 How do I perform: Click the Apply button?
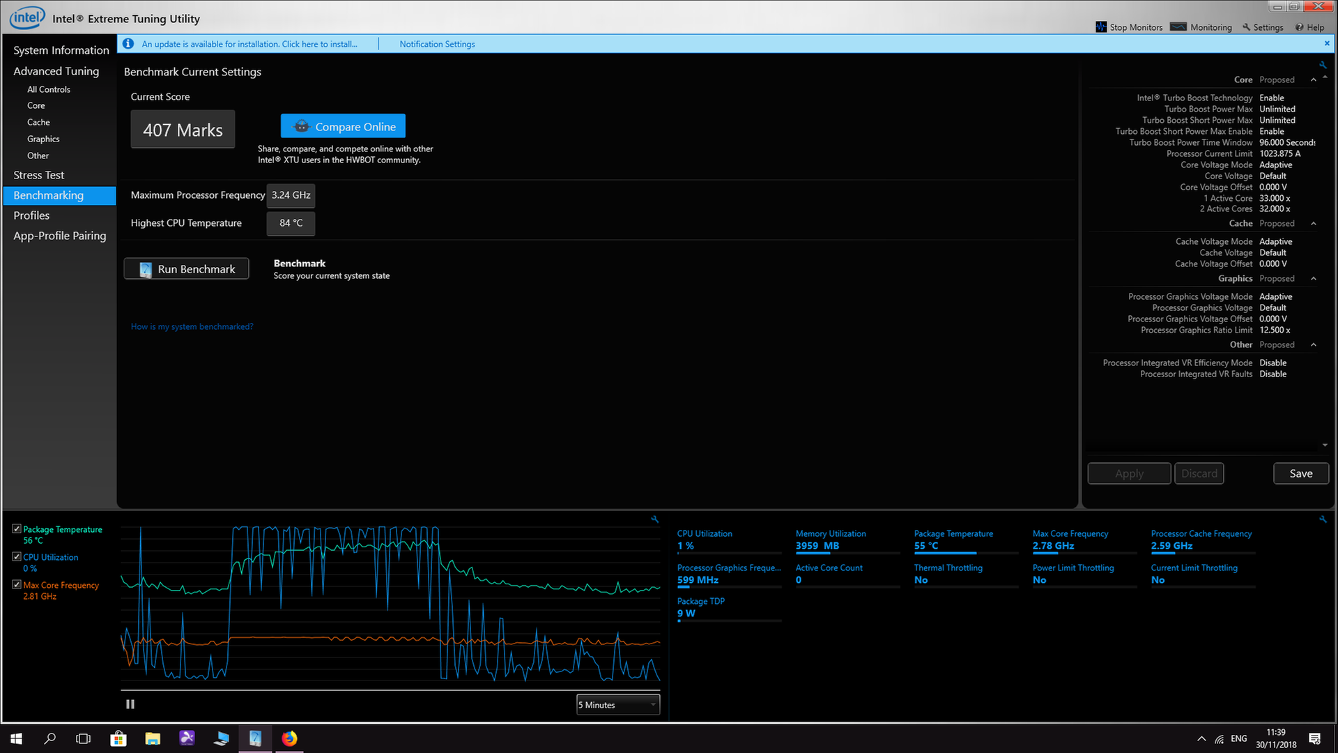pyautogui.click(x=1129, y=473)
